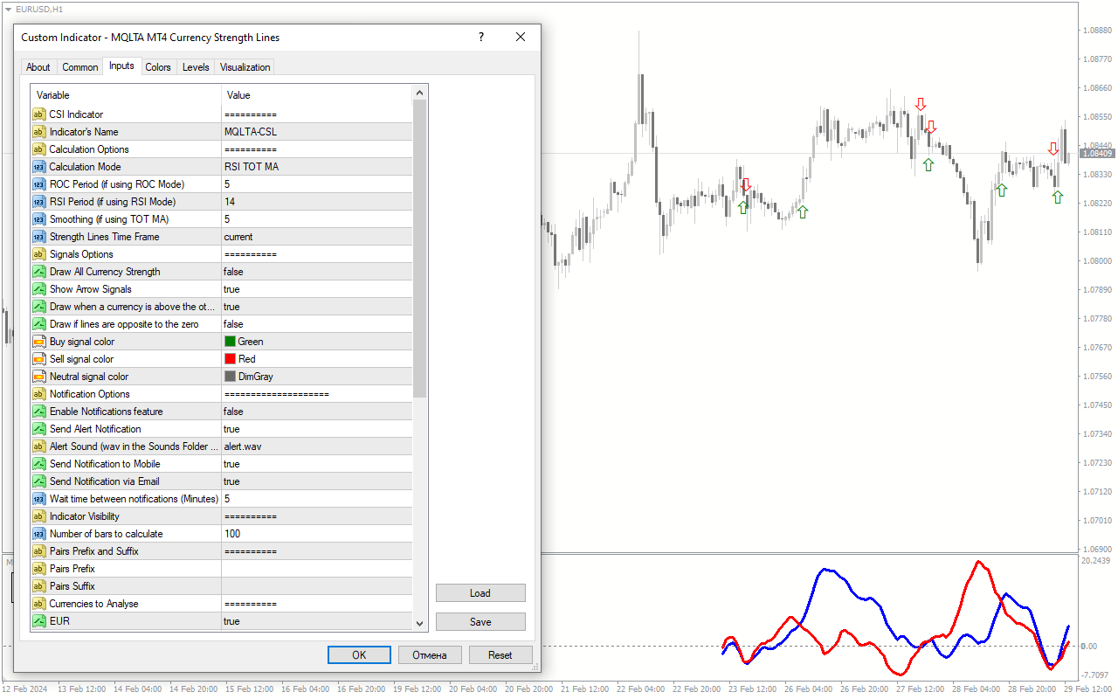Click the icon beside Pairs Prefix row
The image size is (1118, 699).
coord(38,569)
